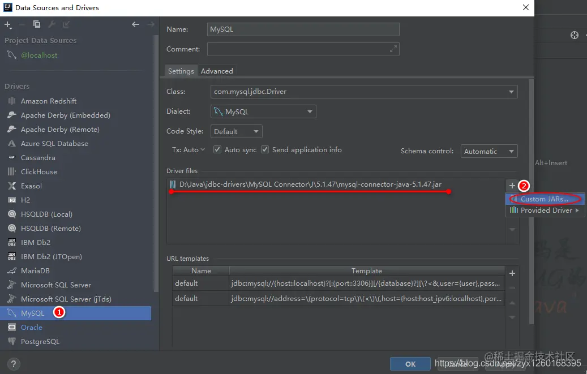Open the Provided Driver submenu
587x374 pixels.
(x=545, y=210)
